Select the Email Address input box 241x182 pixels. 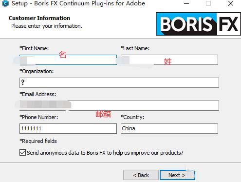point(119,105)
